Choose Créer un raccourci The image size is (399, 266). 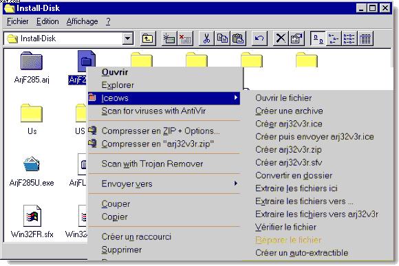coord(164,236)
